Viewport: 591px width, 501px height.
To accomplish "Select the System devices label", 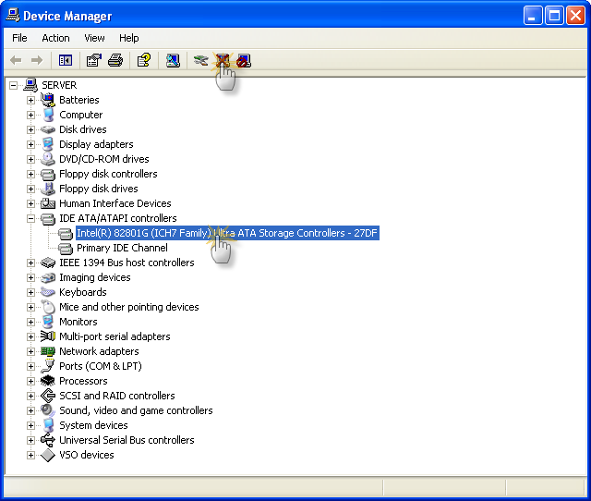I will click(x=93, y=425).
